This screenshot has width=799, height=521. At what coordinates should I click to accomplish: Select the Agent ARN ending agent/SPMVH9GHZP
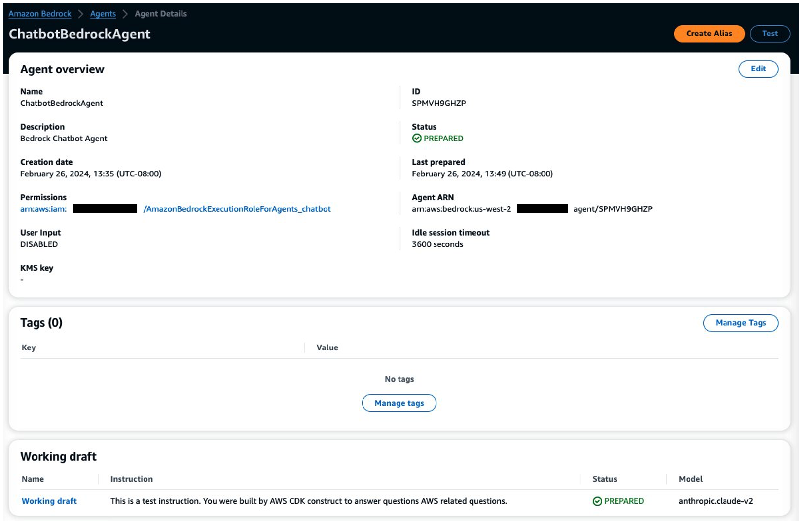[x=532, y=209]
